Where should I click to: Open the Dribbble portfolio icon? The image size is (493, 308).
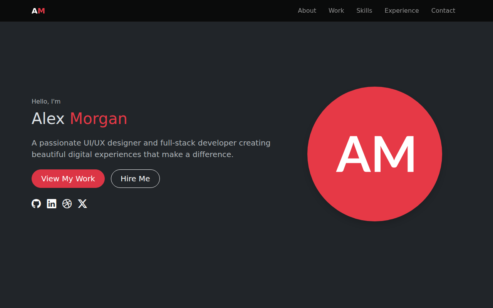(x=67, y=204)
